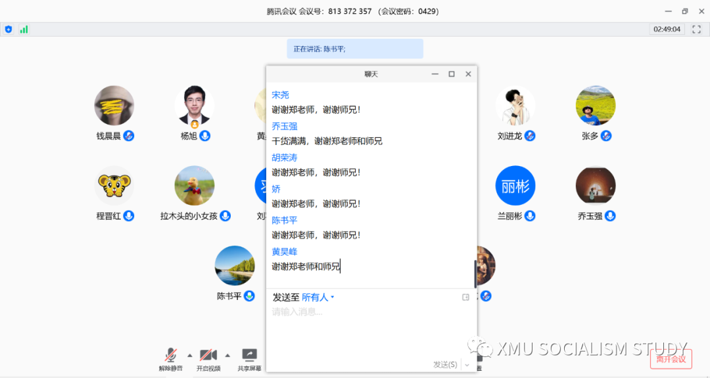Click the share screen (共享屏幕) icon
The width and height of the screenshot is (710, 378).
(x=249, y=355)
